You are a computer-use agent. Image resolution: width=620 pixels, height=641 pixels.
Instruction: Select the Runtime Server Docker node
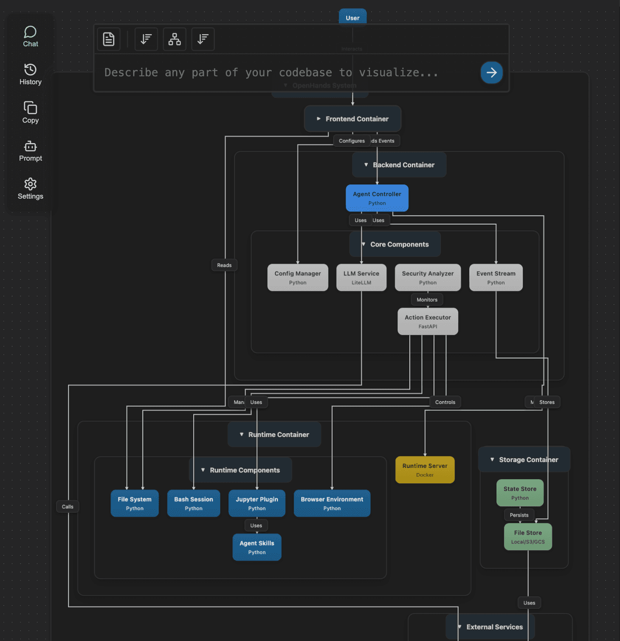(425, 470)
